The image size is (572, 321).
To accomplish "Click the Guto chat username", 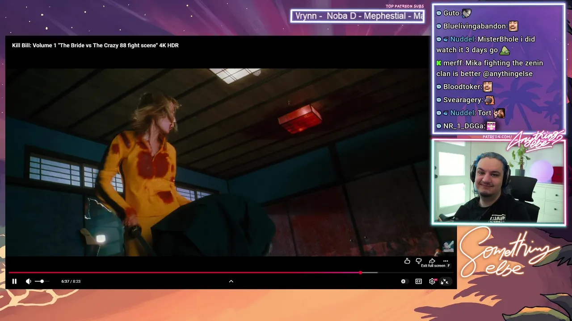I will tap(451, 13).
